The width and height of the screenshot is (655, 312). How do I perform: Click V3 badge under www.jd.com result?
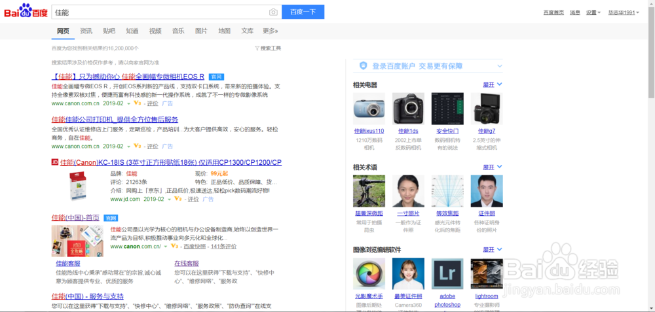(x=178, y=199)
